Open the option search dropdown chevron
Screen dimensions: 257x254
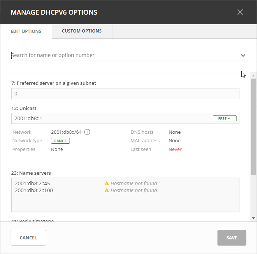(x=243, y=56)
